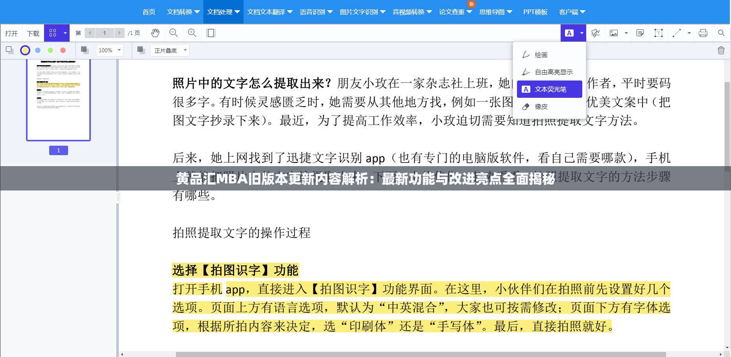Select the sticky note annotation tool
This screenshot has height=357, width=731.
click(x=640, y=33)
